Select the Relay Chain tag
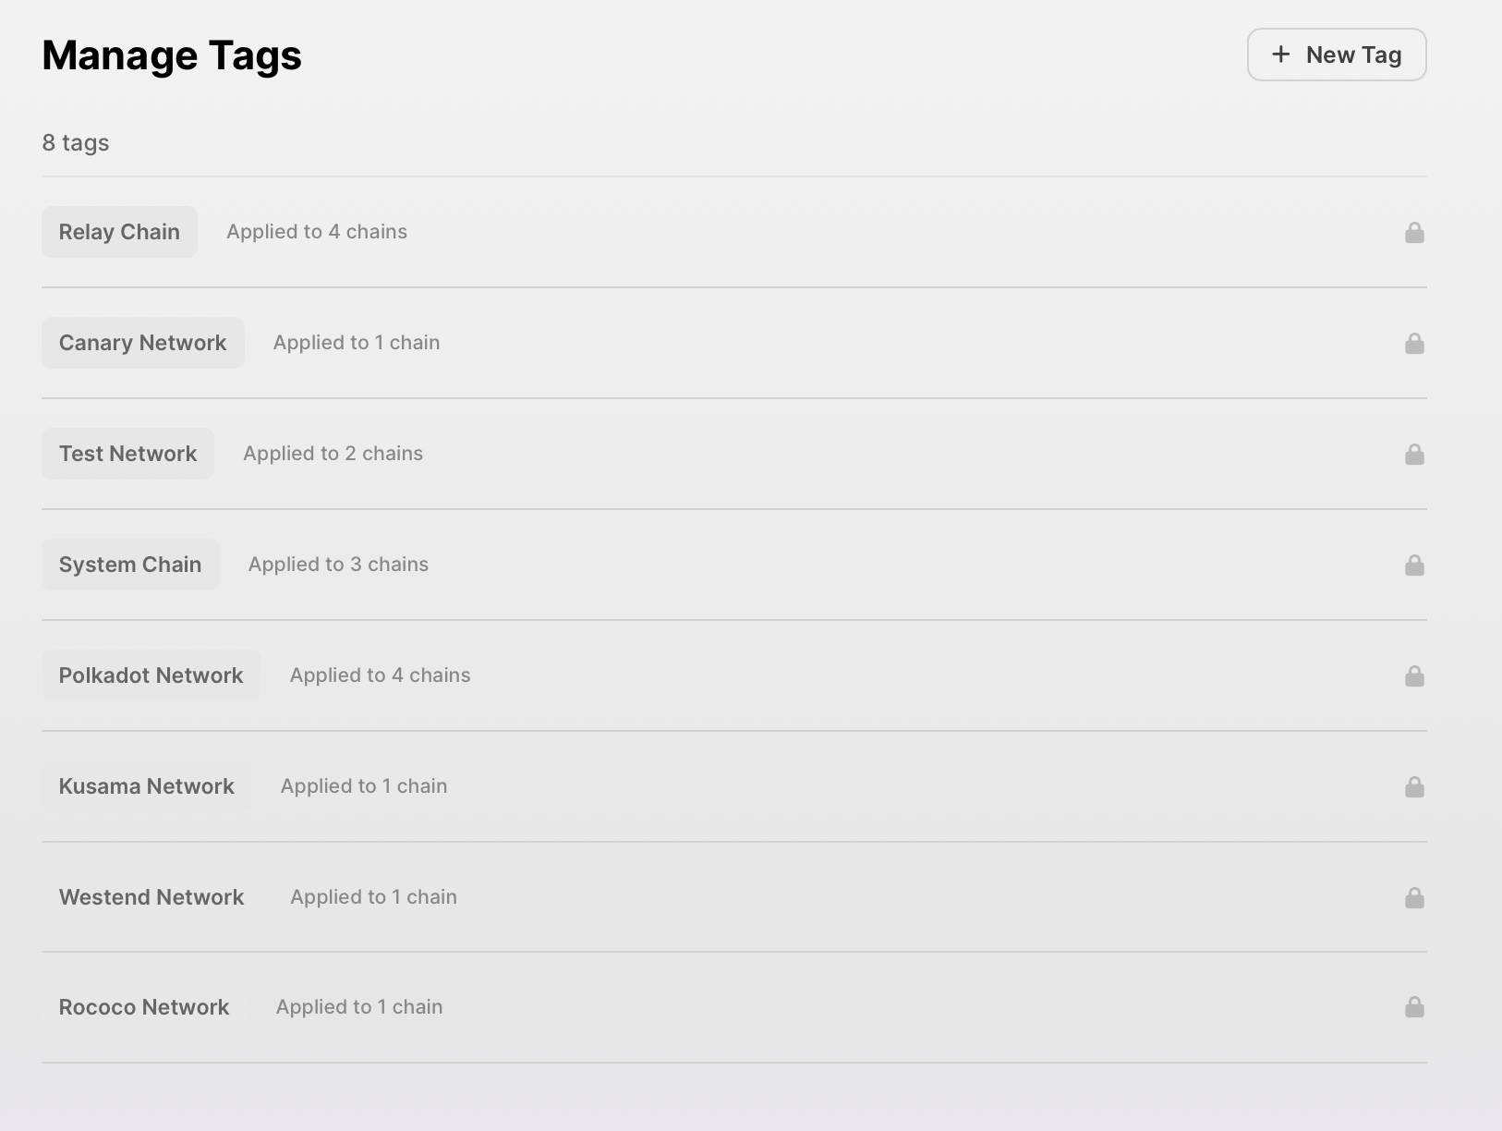 coord(119,232)
